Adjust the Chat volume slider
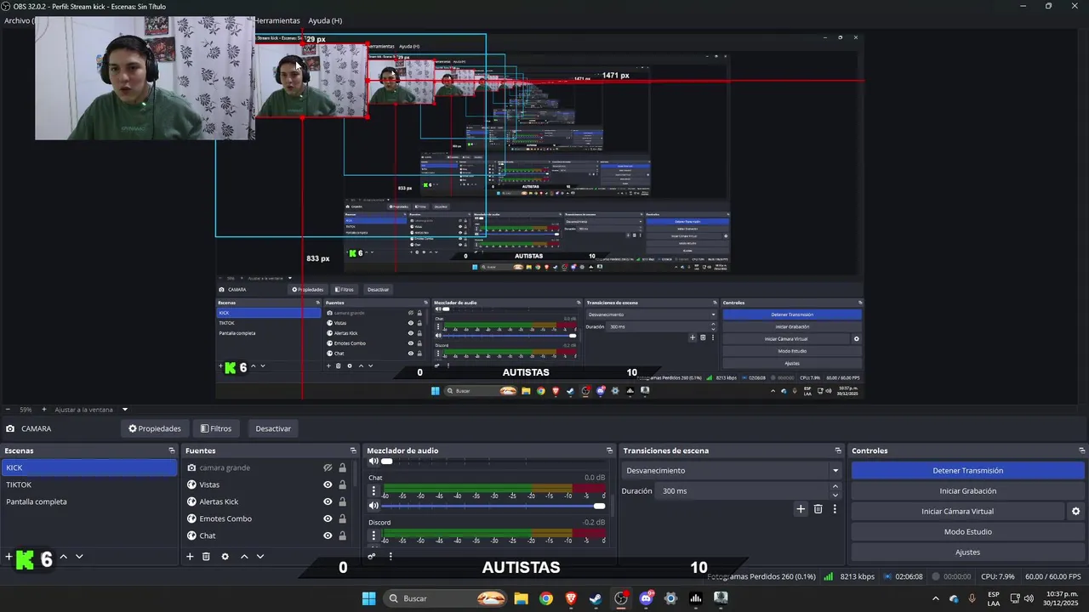The height and width of the screenshot is (612, 1089). point(494,506)
